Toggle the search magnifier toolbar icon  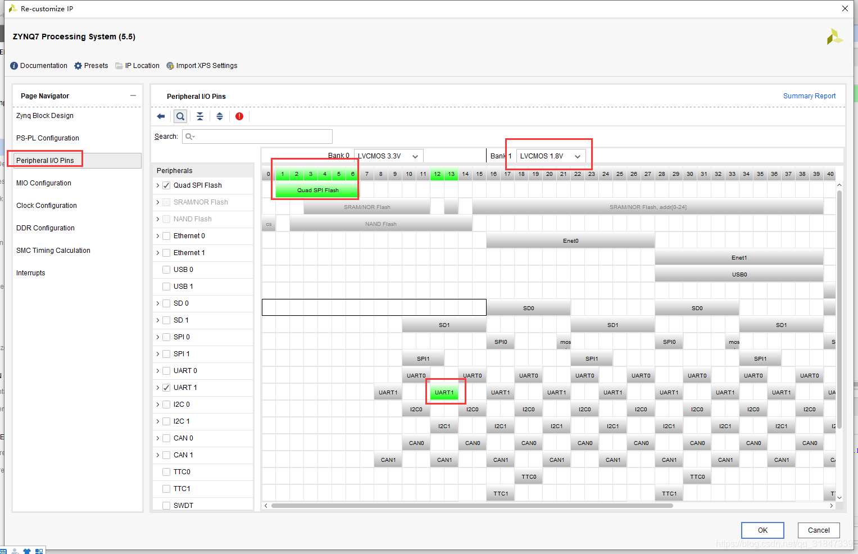coord(180,116)
